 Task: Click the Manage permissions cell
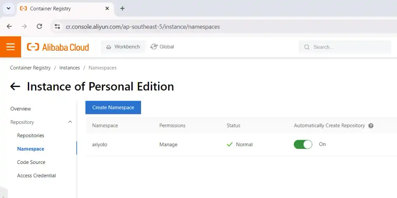(x=168, y=145)
